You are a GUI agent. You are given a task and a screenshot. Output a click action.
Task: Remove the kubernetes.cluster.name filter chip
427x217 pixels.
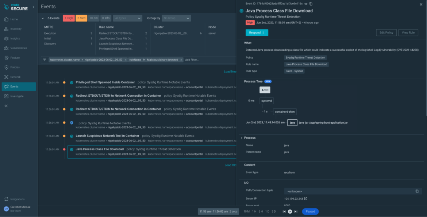click(126, 60)
